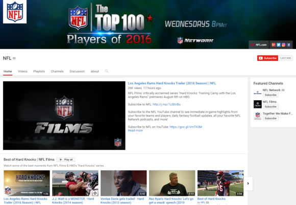Open the NFL Network channel name link
This screenshot has height=205, width=296.
click(272, 90)
